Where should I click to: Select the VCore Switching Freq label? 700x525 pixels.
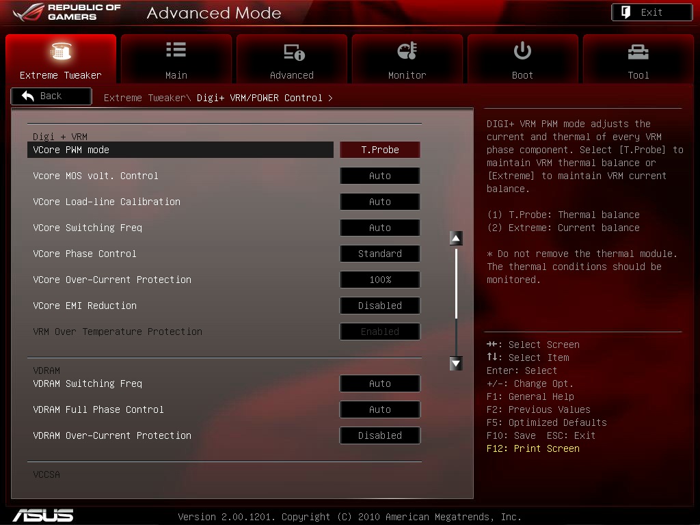coord(87,227)
